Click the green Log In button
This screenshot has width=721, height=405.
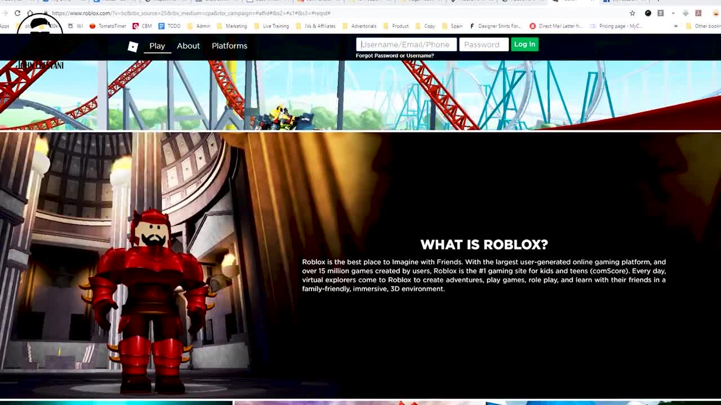(x=524, y=44)
